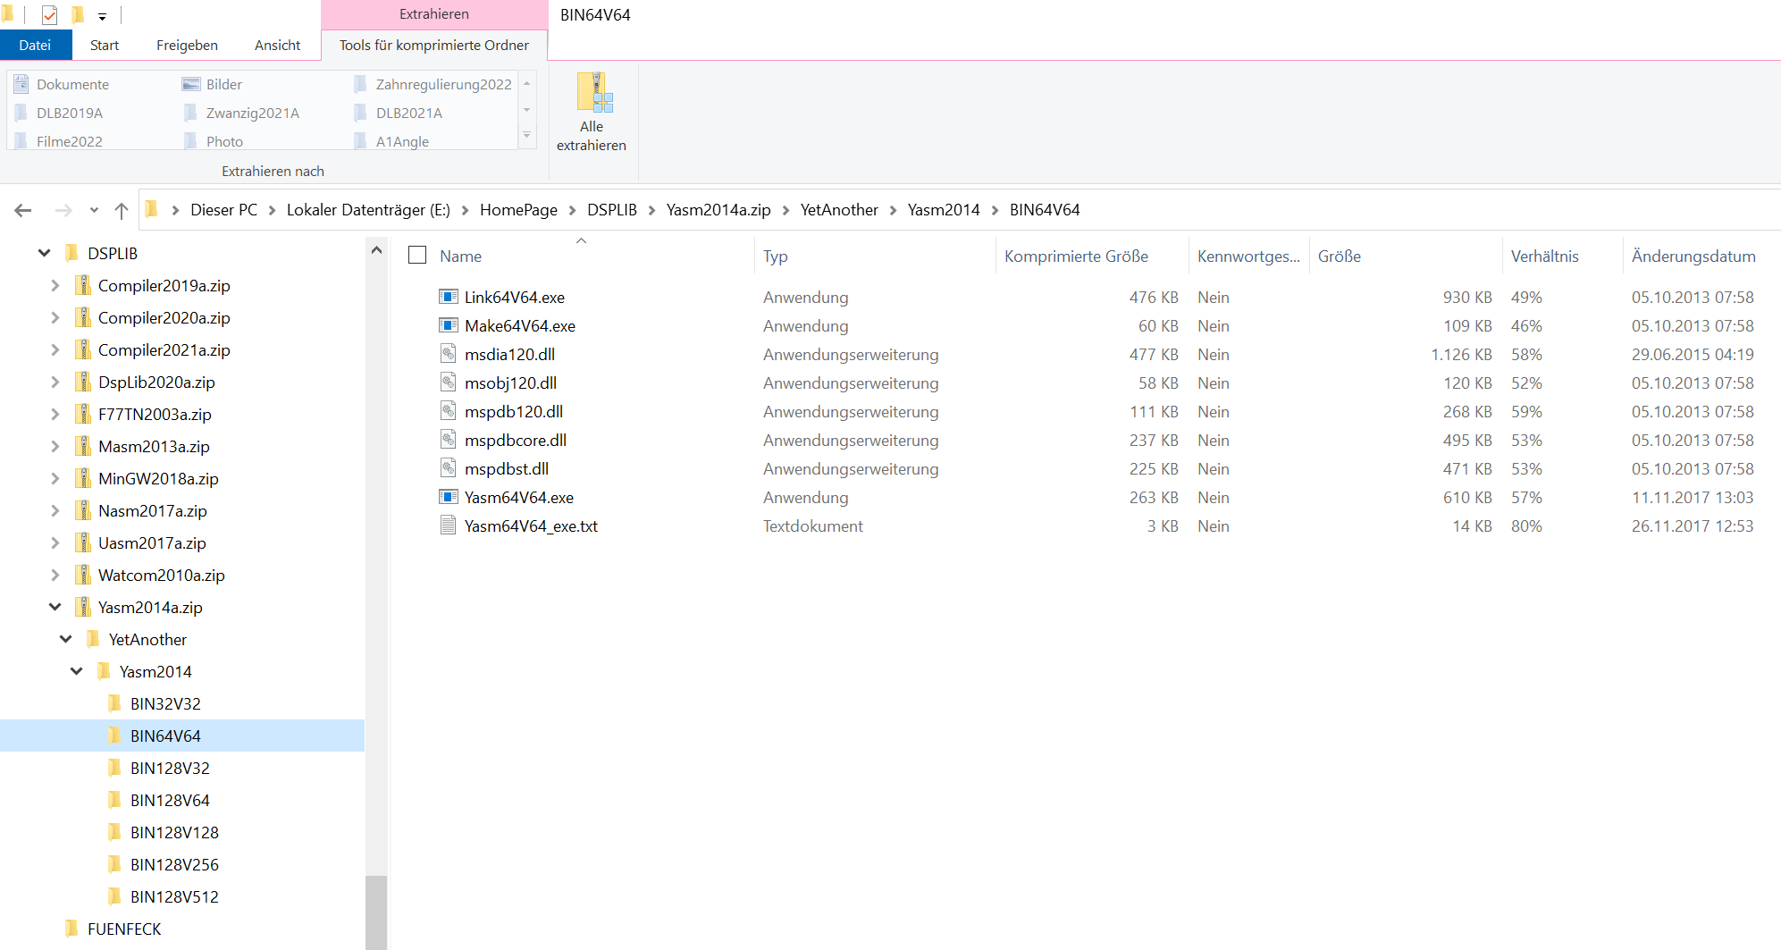The image size is (1781, 950).
Task: Collapse the YetAnother tree node
Action: (65, 639)
